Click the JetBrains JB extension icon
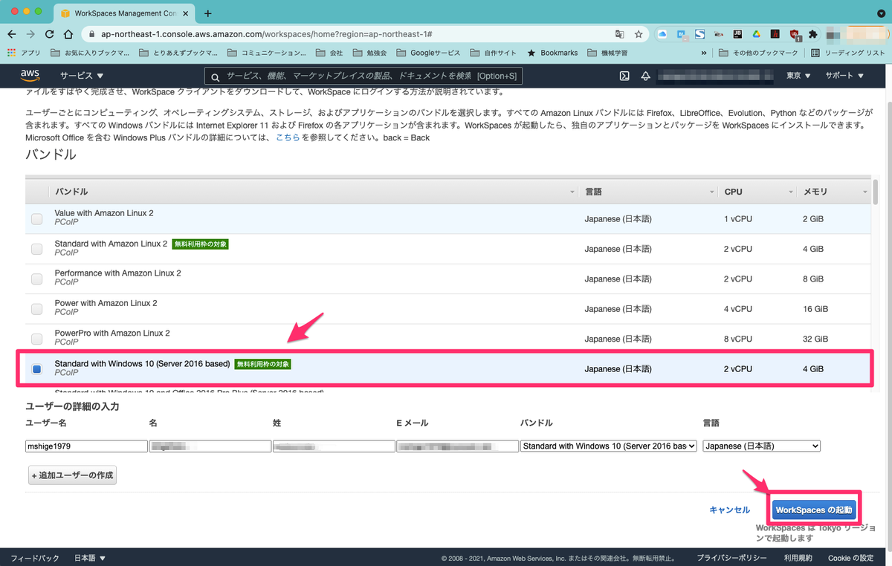892x566 pixels. pyautogui.click(x=737, y=34)
